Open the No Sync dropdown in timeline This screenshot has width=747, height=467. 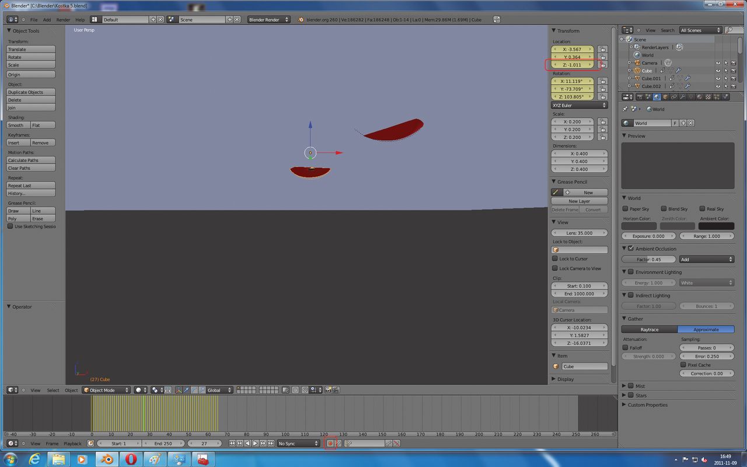pos(298,444)
